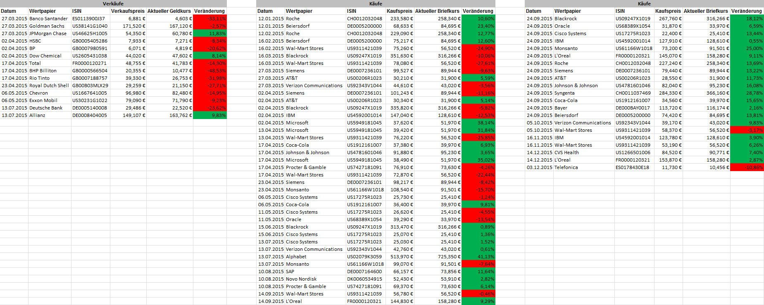Click the '163,762 €' bid price cell
Image resolution: width=764 pixels, height=305 pixels.
[x=169, y=115]
